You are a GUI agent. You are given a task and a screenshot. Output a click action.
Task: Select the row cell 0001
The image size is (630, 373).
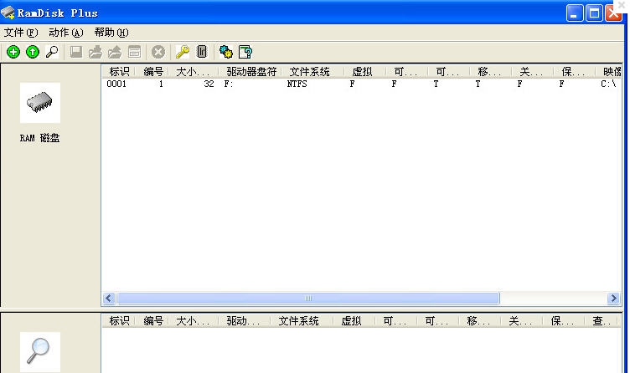click(116, 84)
